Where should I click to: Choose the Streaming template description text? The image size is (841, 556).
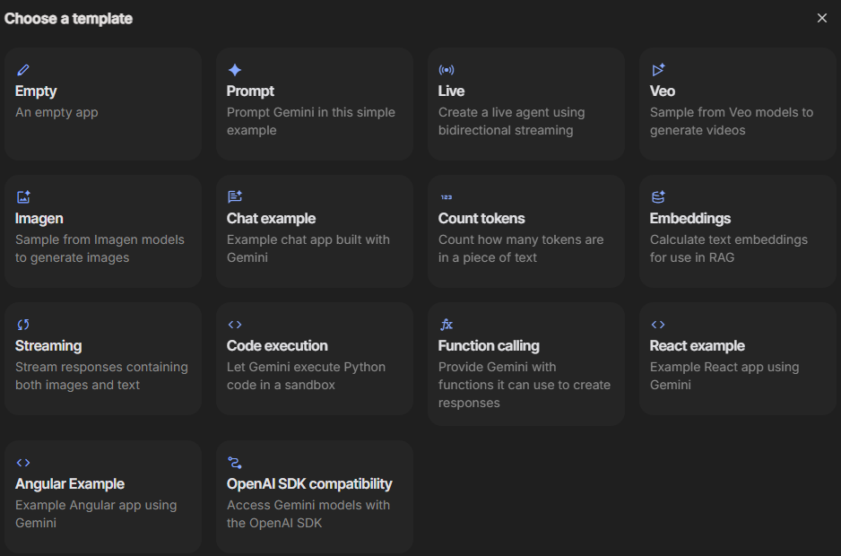click(101, 376)
